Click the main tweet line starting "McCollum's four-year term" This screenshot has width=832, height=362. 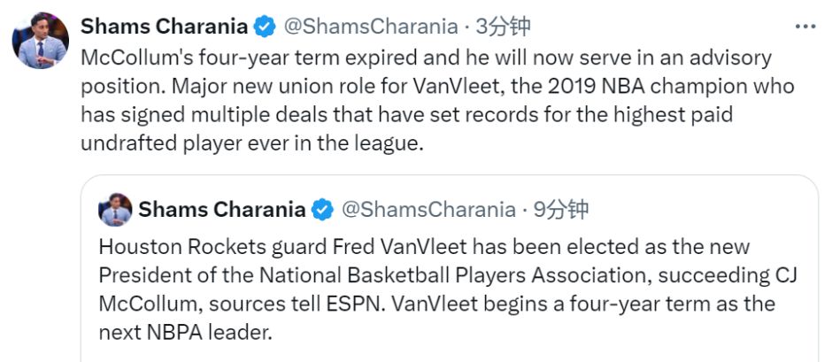tap(426, 58)
